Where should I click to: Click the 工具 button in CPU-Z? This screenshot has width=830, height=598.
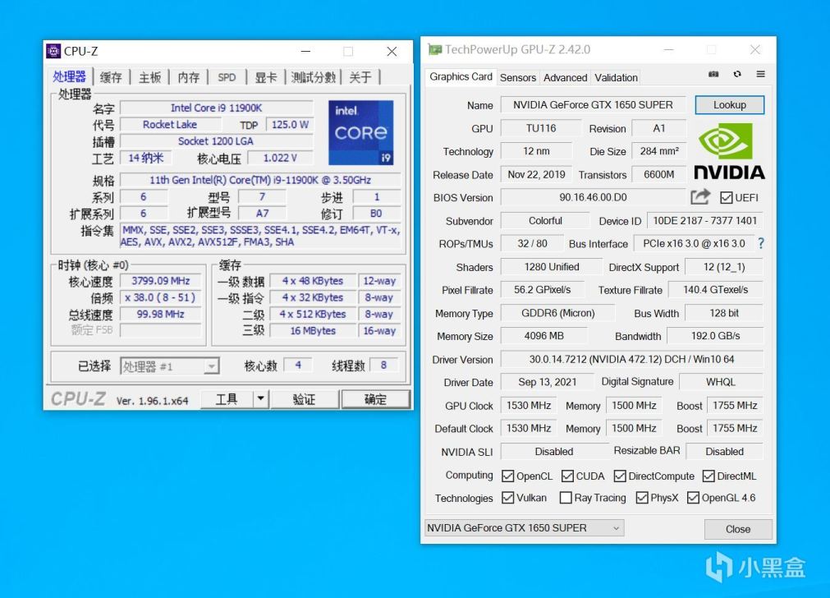pyautogui.click(x=227, y=399)
